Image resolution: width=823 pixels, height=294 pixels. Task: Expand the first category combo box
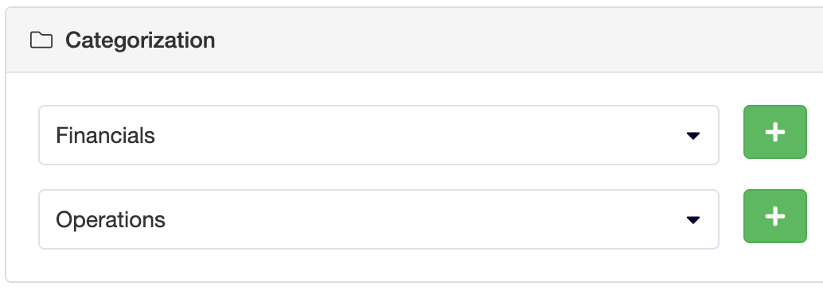378,135
